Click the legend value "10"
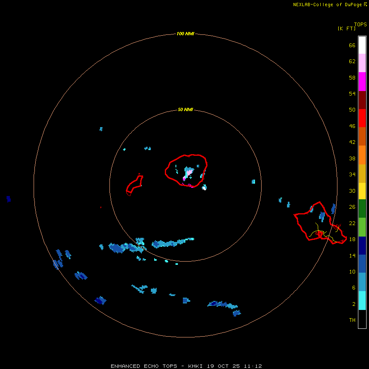Viewport: 369px width, 369px height. tap(352, 271)
